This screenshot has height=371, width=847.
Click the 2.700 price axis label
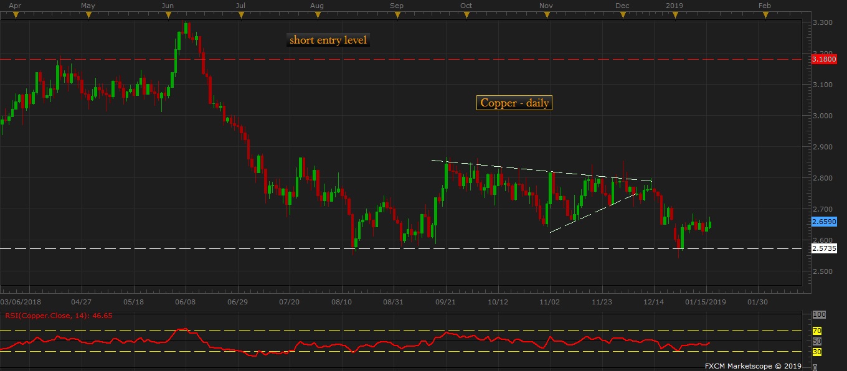(x=823, y=209)
